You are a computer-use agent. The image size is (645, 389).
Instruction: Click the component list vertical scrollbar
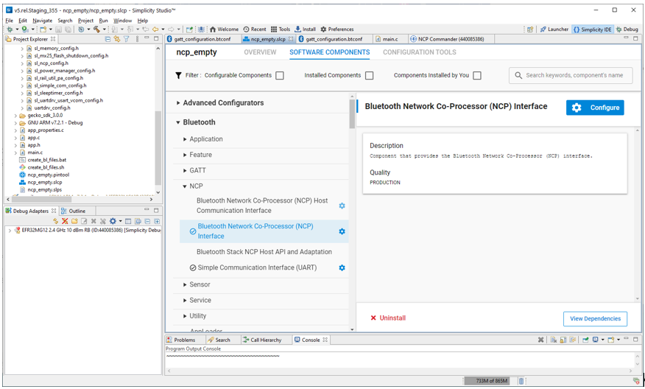tap(352, 114)
